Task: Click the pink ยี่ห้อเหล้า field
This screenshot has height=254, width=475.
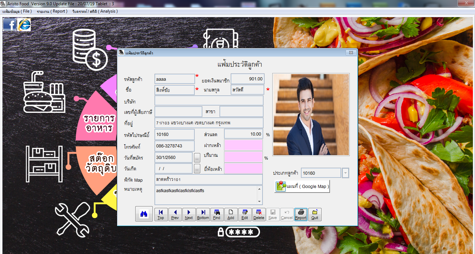Action: [243, 168]
